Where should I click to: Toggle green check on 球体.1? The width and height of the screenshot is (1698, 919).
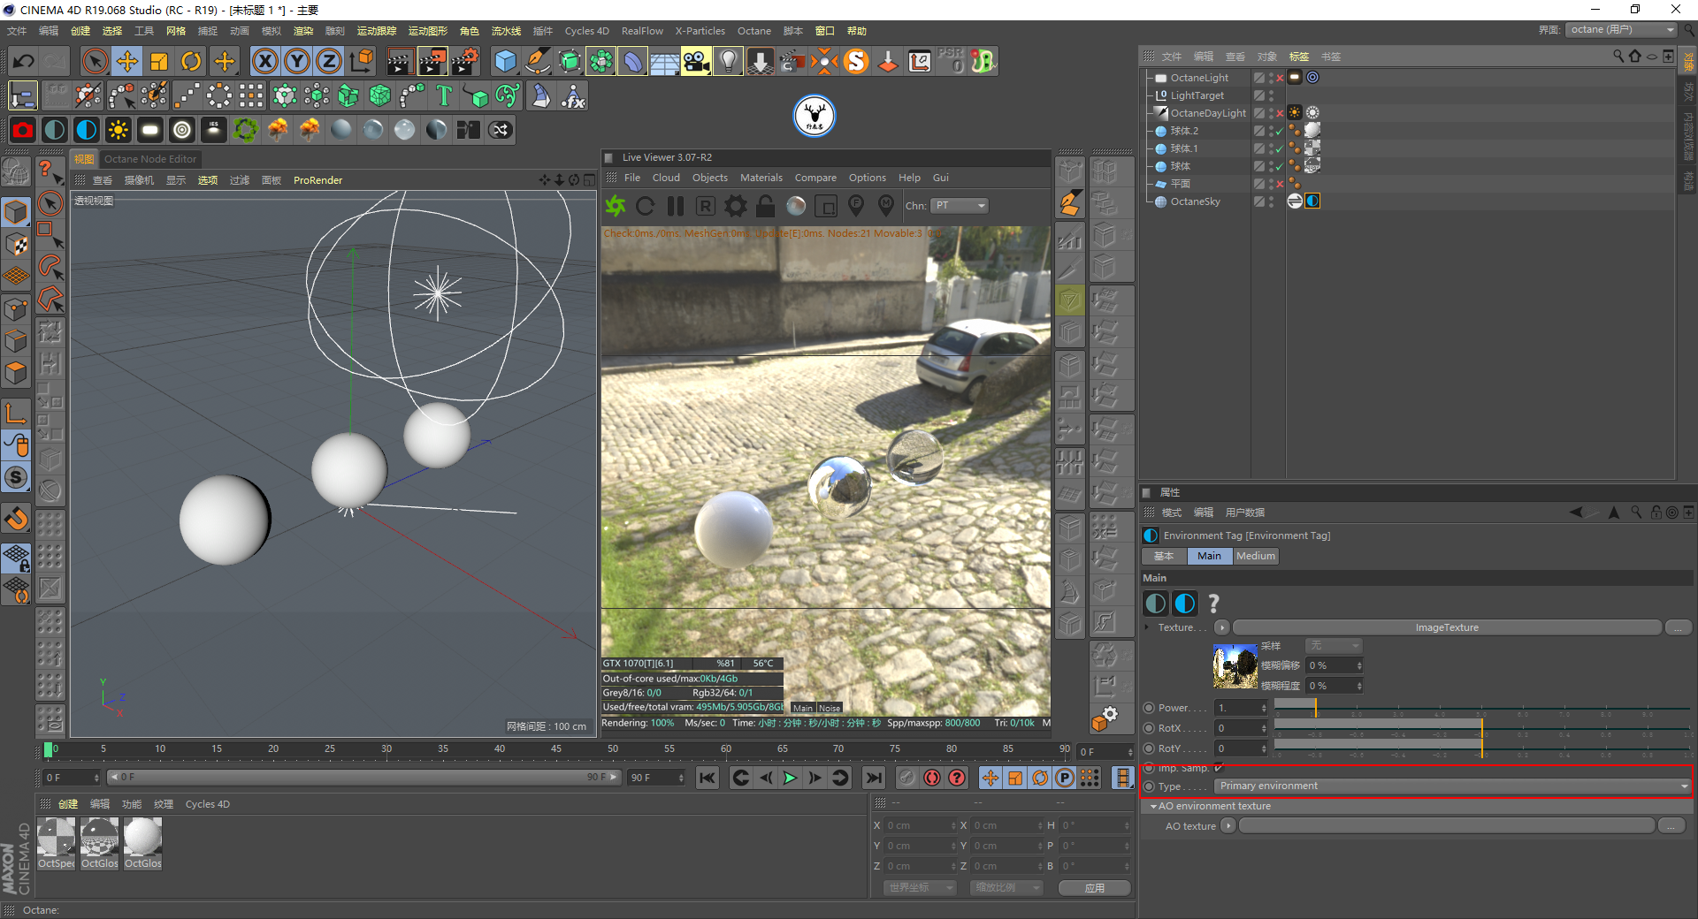pyautogui.click(x=1280, y=149)
